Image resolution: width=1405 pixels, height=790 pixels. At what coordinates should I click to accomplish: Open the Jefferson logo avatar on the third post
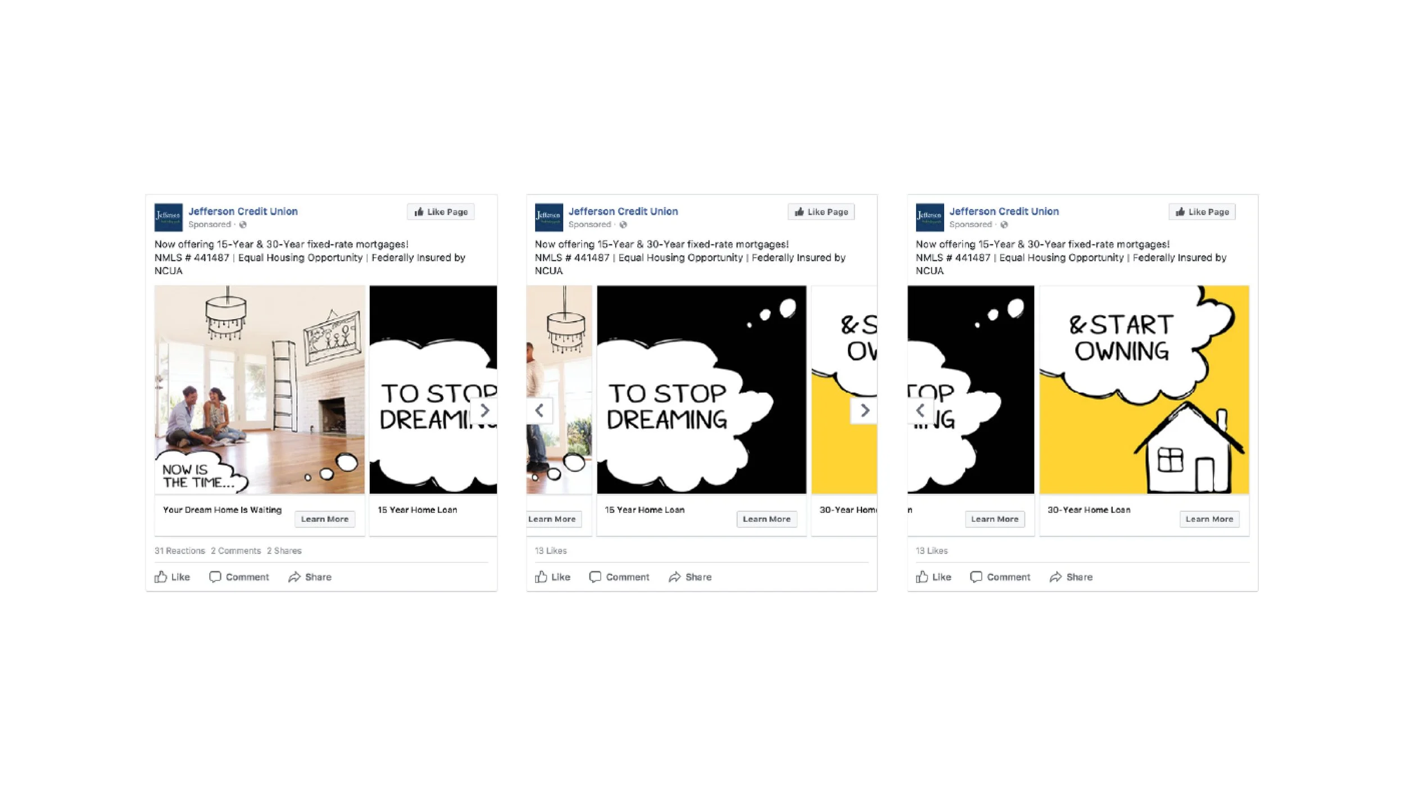coord(930,217)
